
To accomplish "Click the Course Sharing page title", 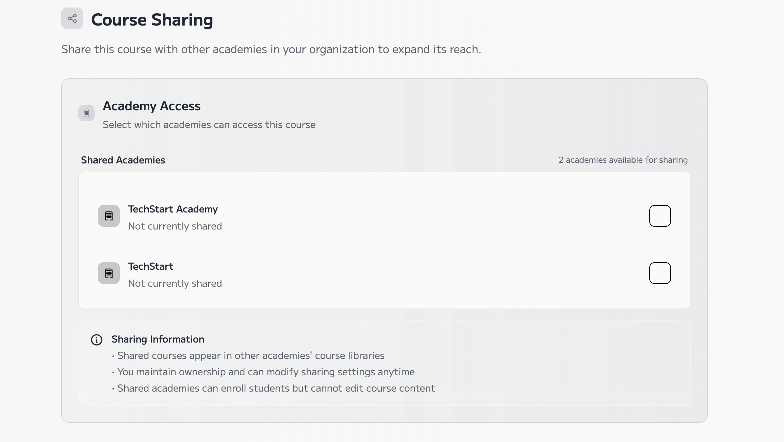I will [152, 20].
